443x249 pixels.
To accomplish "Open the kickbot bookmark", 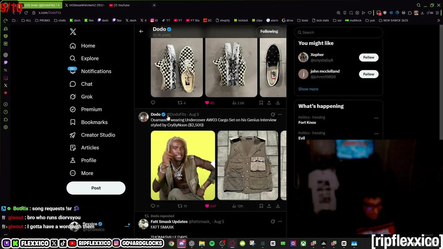I will [x=241, y=20].
